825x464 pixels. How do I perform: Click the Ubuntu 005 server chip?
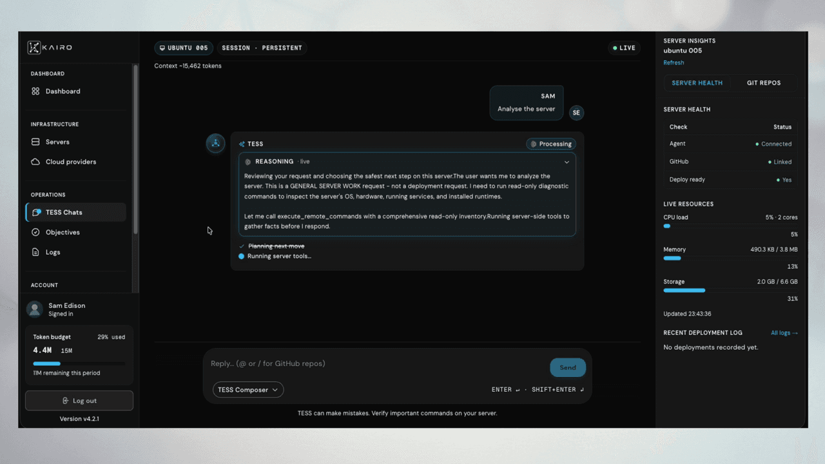184,48
